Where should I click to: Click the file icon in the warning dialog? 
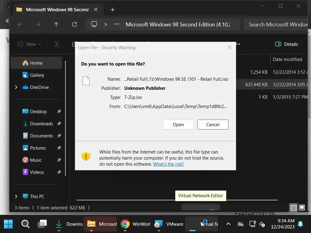86,81
